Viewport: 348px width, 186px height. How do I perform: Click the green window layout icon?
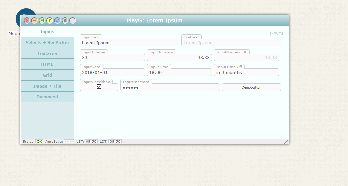(42, 20)
